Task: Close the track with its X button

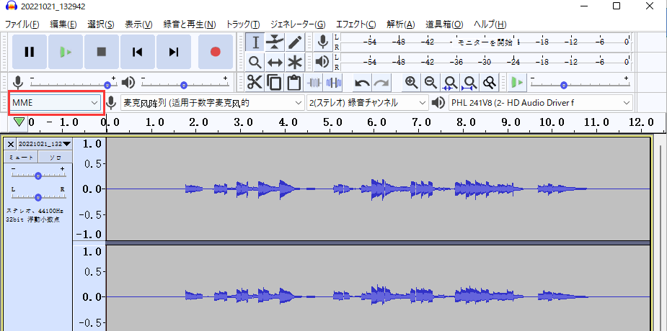Action: (x=11, y=145)
